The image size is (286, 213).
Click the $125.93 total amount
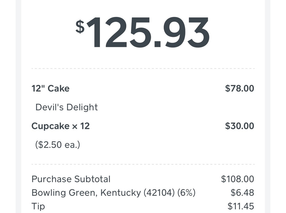click(142, 32)
